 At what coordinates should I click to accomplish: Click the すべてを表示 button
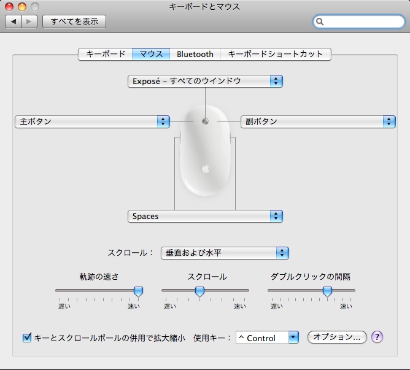click(x=74, y=21)
